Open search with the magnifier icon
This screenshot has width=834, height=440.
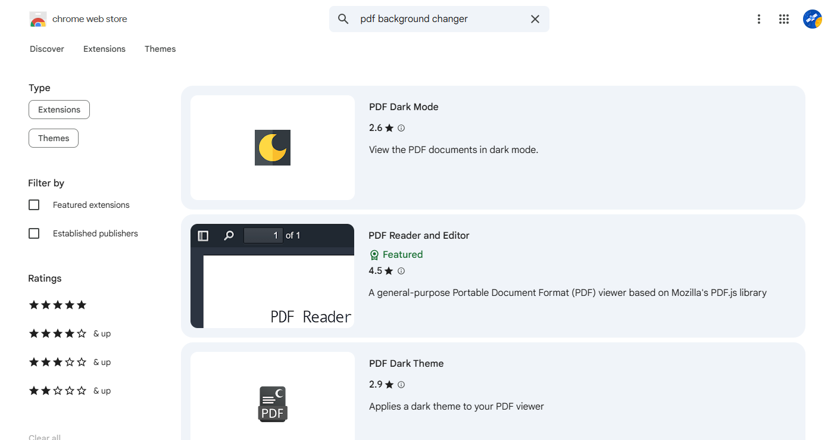[343, 18]
